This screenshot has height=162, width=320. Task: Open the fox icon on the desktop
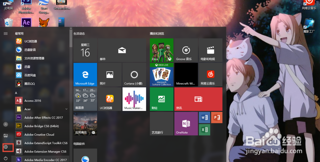pyautogui.click(x=44, y=22)
